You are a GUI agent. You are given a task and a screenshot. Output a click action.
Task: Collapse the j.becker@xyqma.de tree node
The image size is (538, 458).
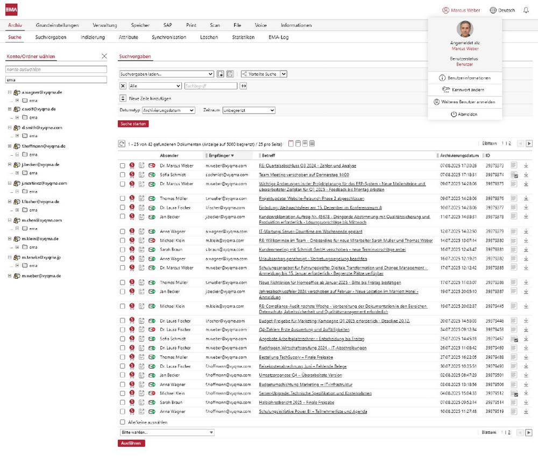point(10,165)
